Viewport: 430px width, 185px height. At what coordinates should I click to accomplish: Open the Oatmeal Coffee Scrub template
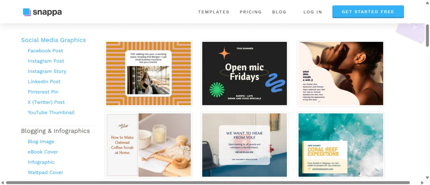pos(149,145)
